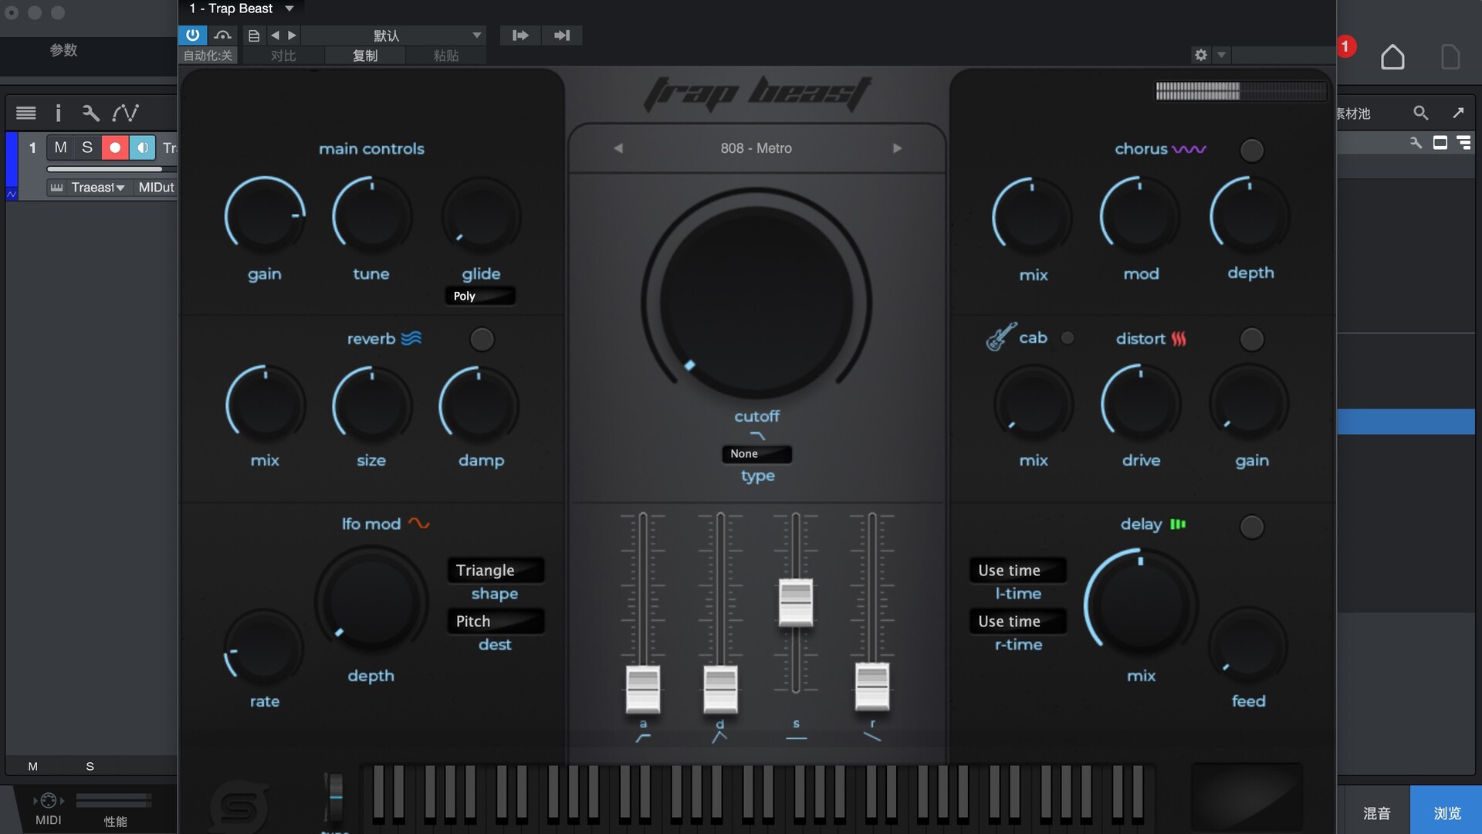This screenshot has width=1482, height=834.
Task: Select next preset with right arrow
Action: [897, 148]
